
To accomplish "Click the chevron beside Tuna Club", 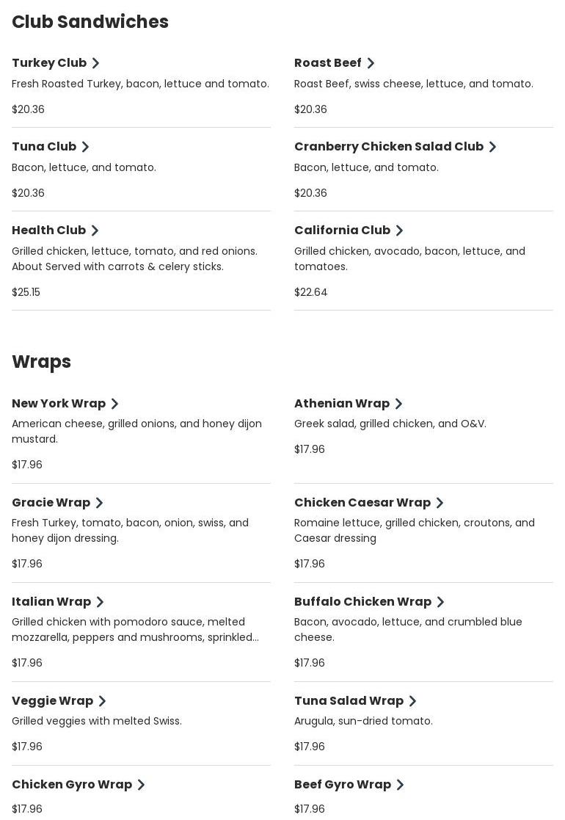I will pos(85,148).
